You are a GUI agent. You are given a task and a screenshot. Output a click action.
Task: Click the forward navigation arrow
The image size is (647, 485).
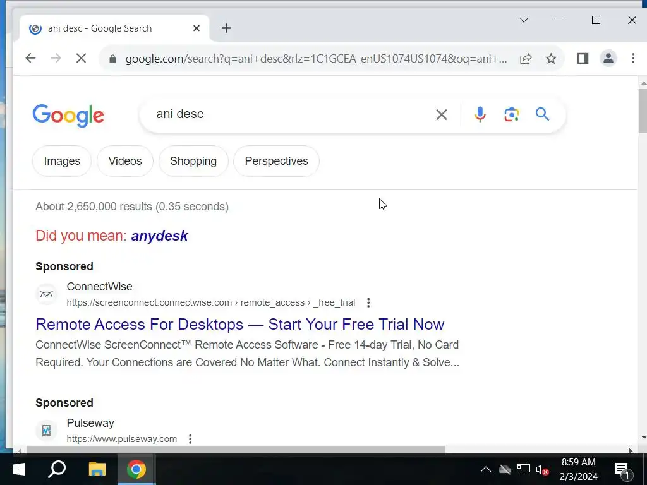[x=56, y=59]
